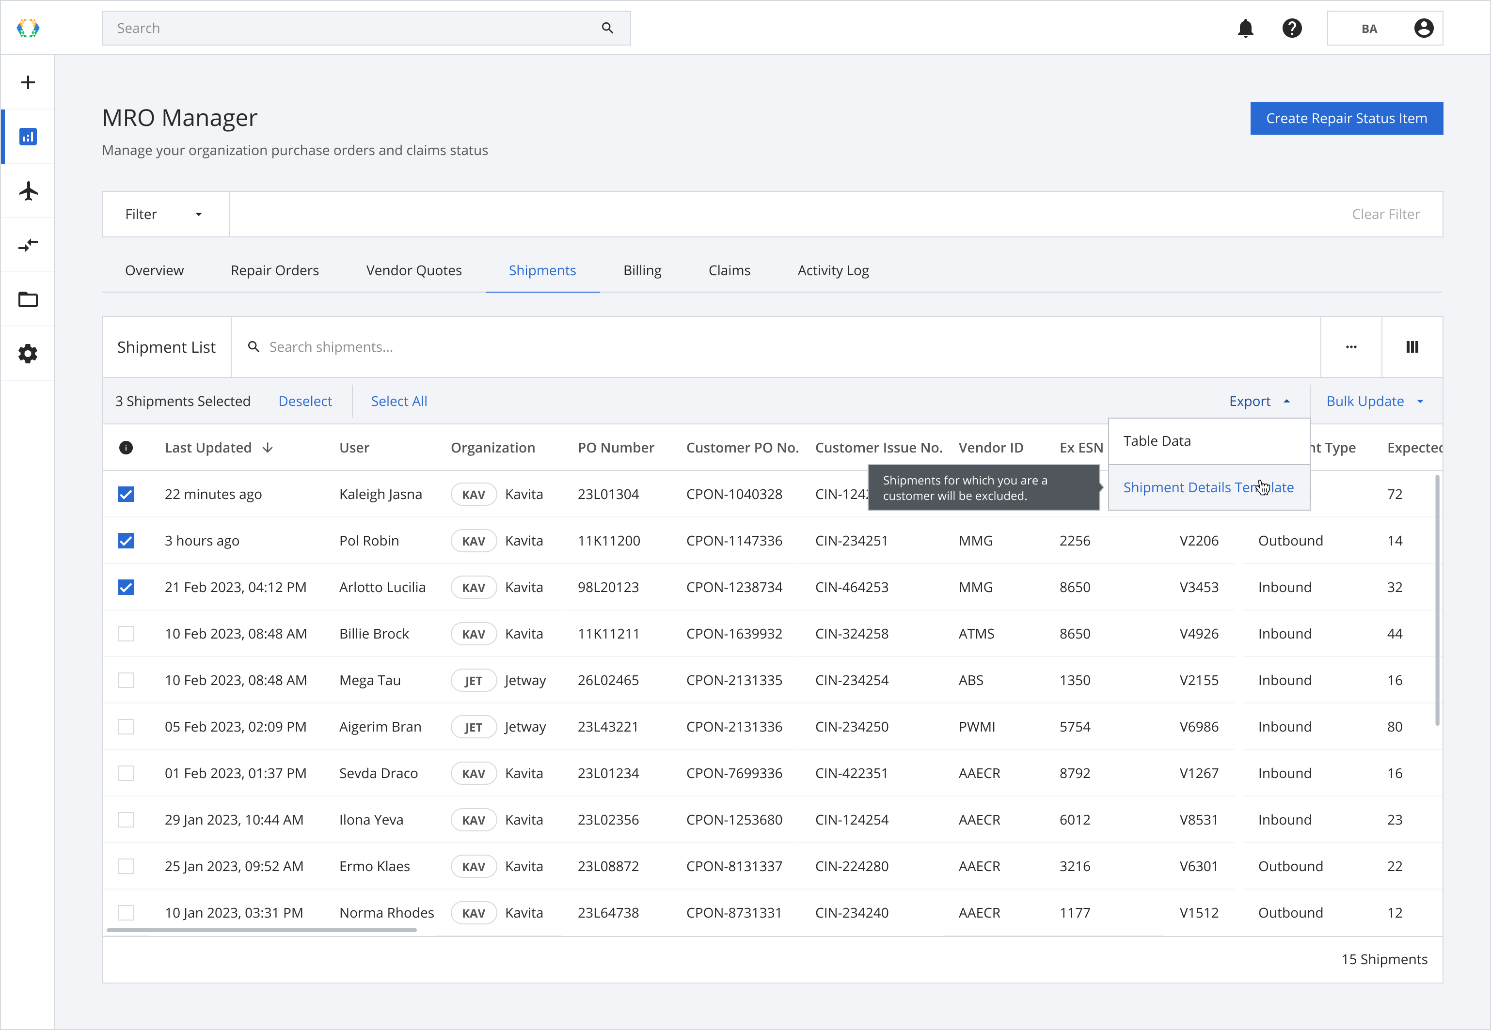This screenshot has width=1491, height=1030.
Task: Click the info icon in table header
Action: (x=126, y=447)
